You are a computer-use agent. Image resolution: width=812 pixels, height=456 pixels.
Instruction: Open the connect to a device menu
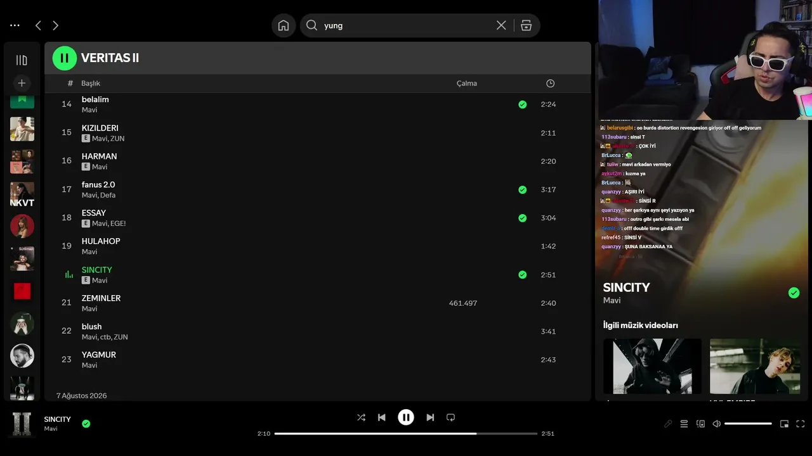[700, 424]
